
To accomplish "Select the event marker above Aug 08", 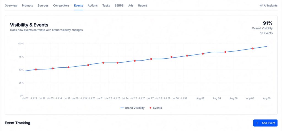I will 253,48.
